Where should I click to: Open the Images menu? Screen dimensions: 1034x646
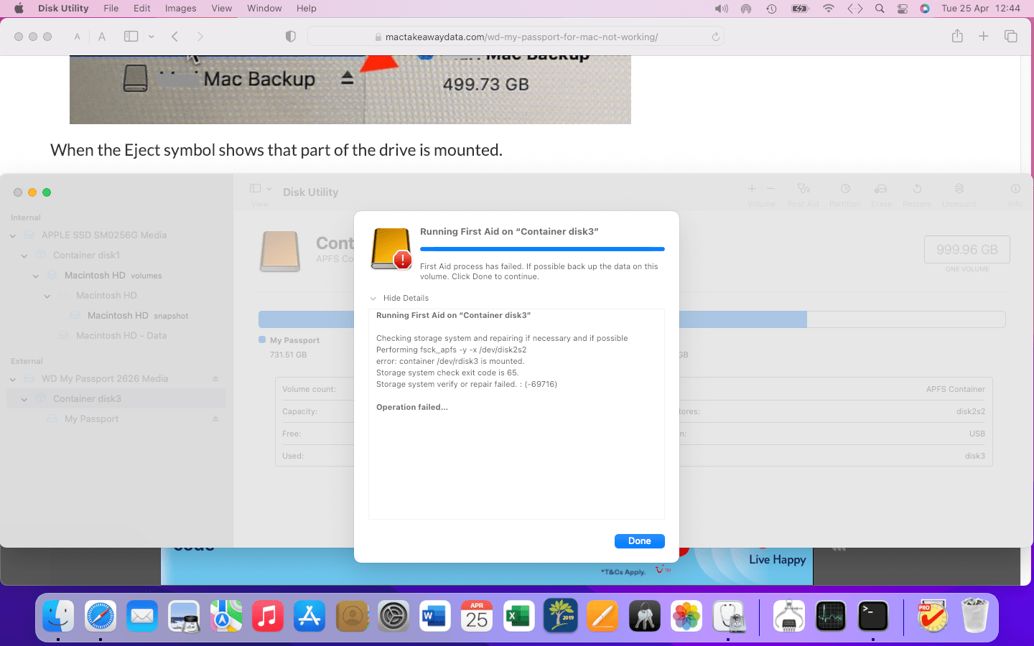(x=180, y=9)
